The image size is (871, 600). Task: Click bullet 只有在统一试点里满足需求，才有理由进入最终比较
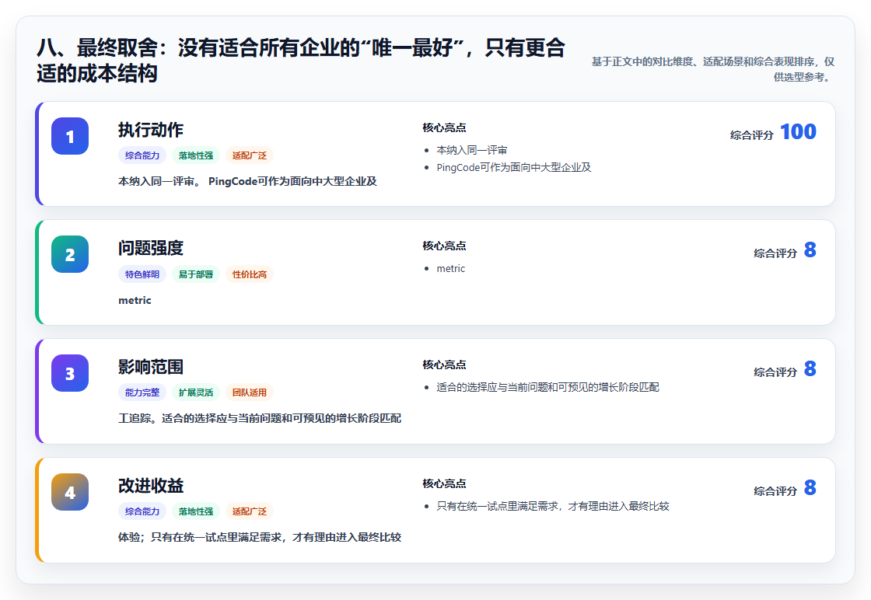pos(553,506)
